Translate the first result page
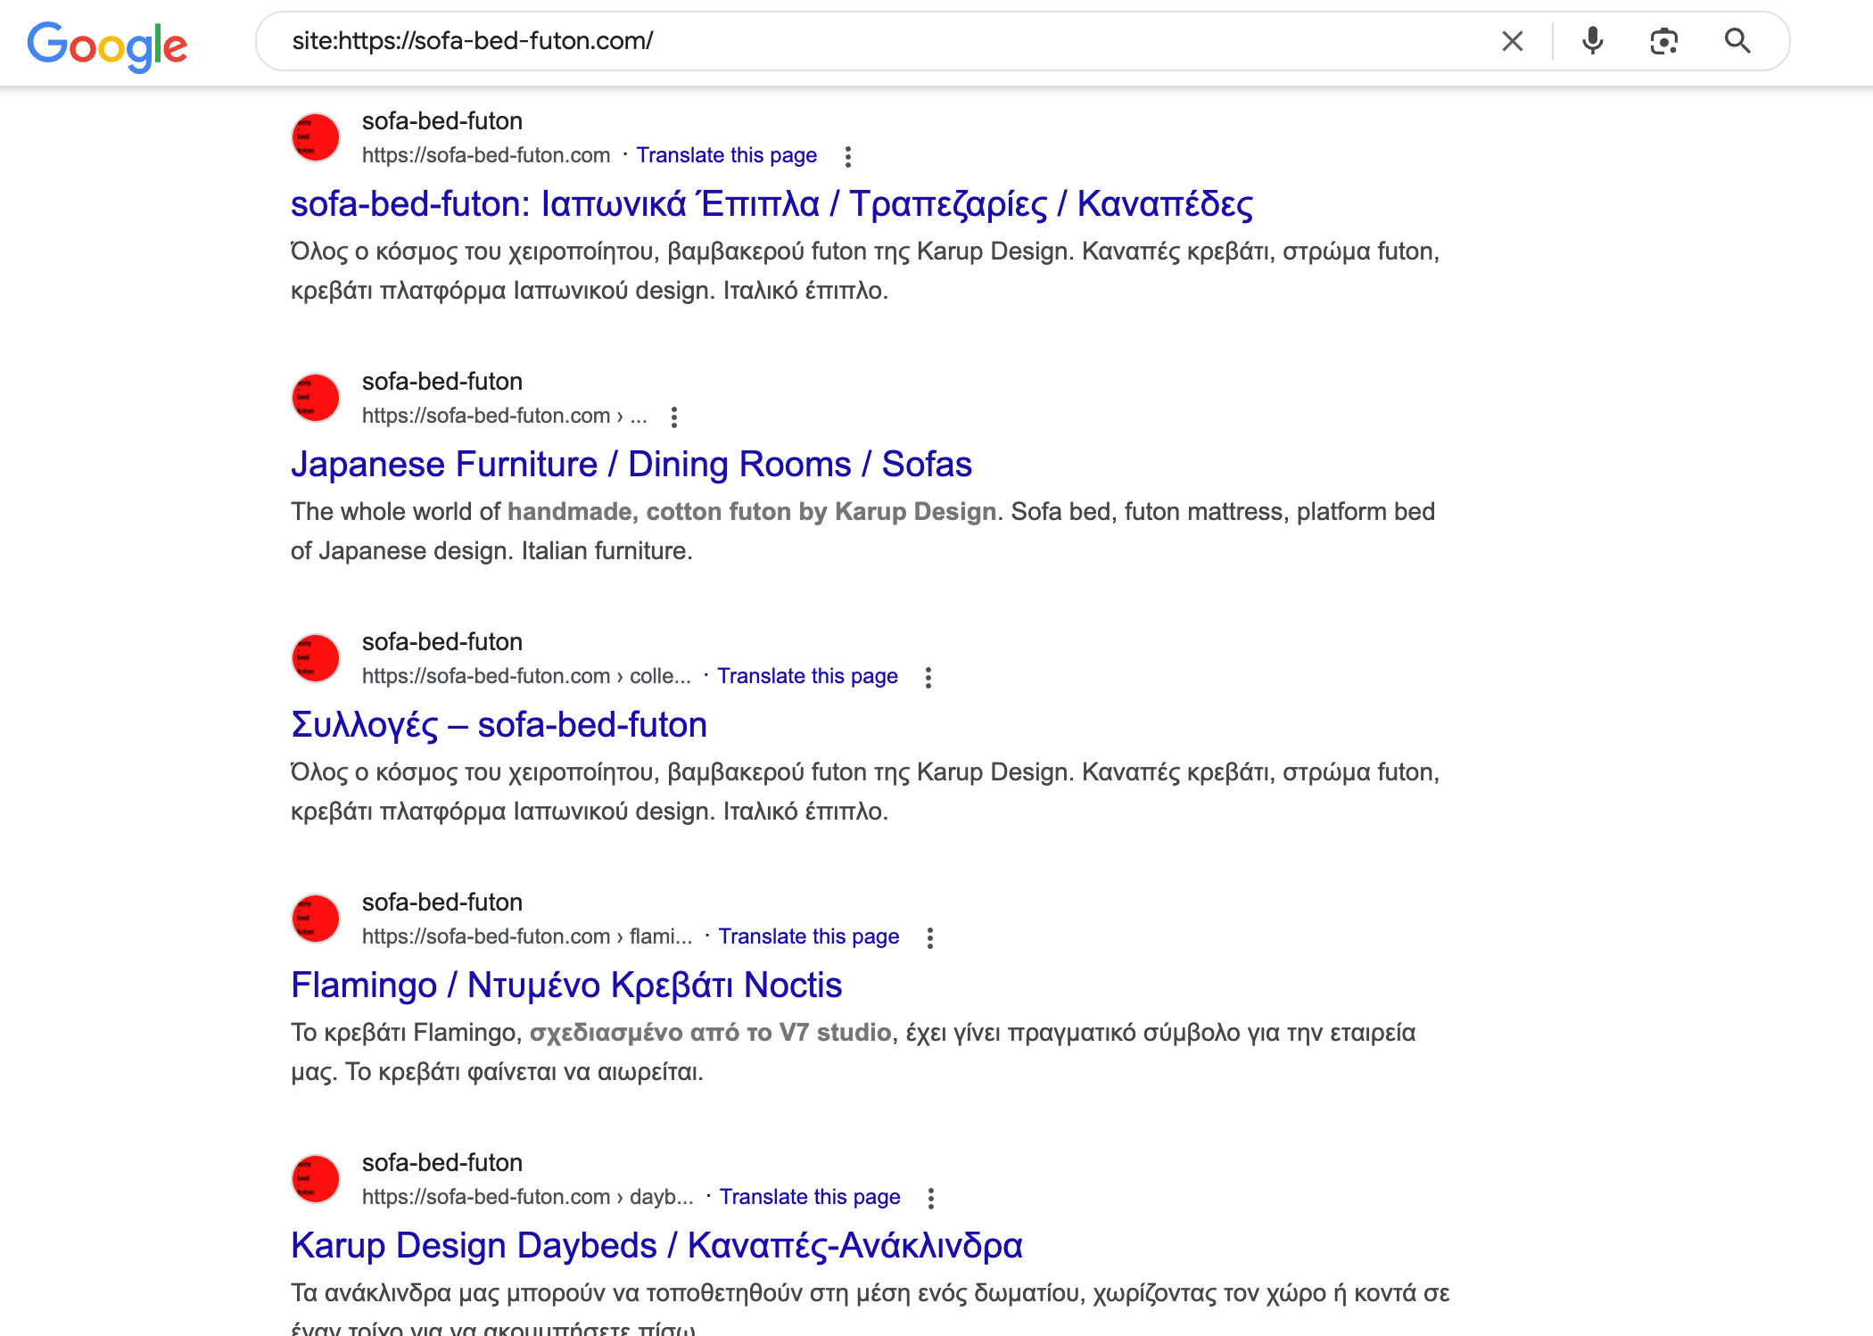Viewport: 1873px width, 1336px height. tap(726, 155)
